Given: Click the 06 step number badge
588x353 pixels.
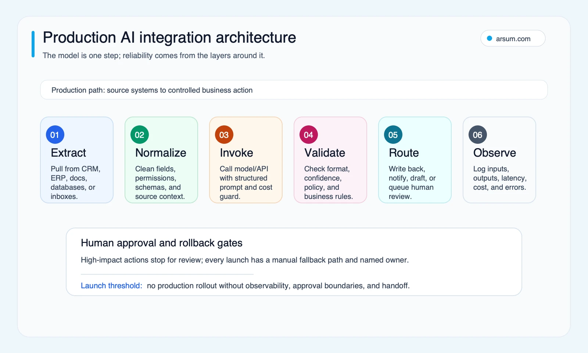Looking at the screenshot, I should tap(478, 135).
